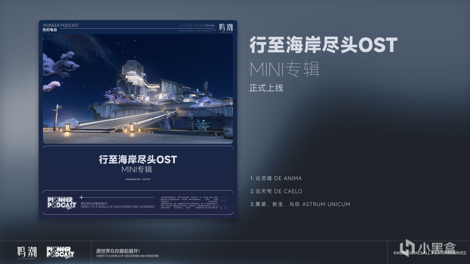The width and height of the screenshot is (470, 264).
Task: Click the ©KURO GAMES copyright text in bottom bar
Action: point(430,253)
